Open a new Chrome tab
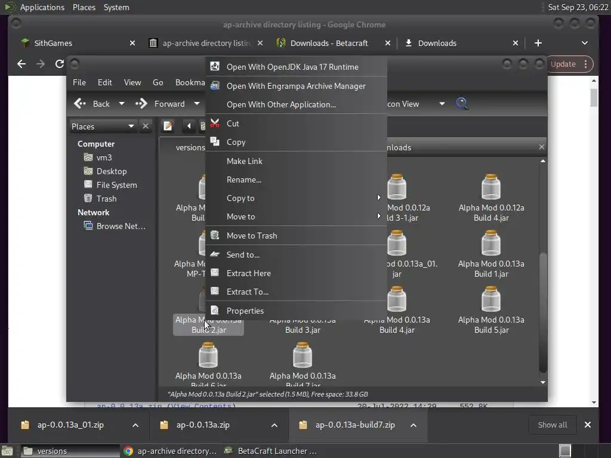Viewport: 611px width, 458px height. coord(538,43)
